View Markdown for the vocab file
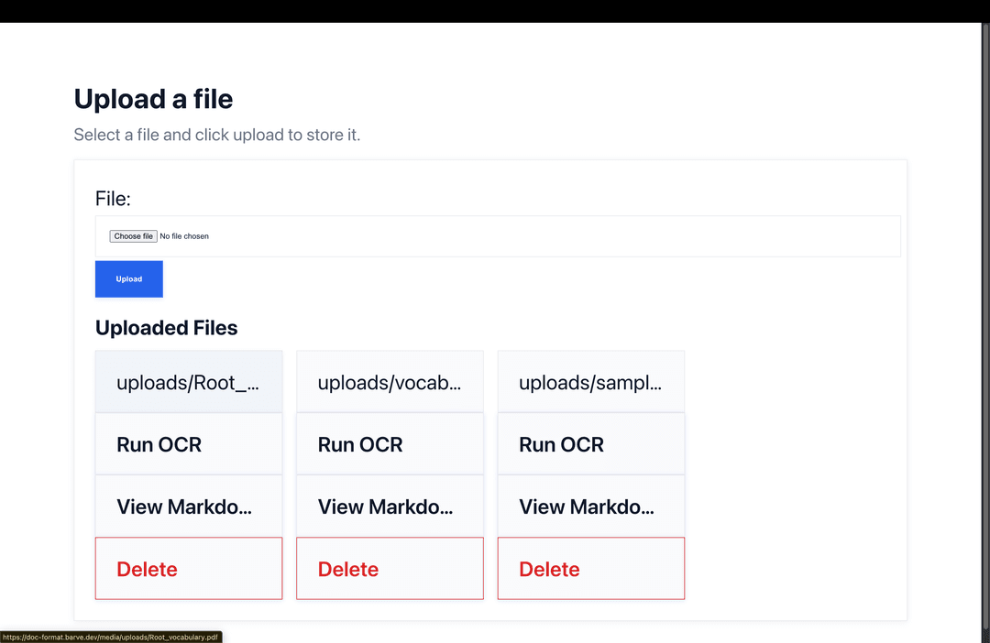 tap(389, 507)
